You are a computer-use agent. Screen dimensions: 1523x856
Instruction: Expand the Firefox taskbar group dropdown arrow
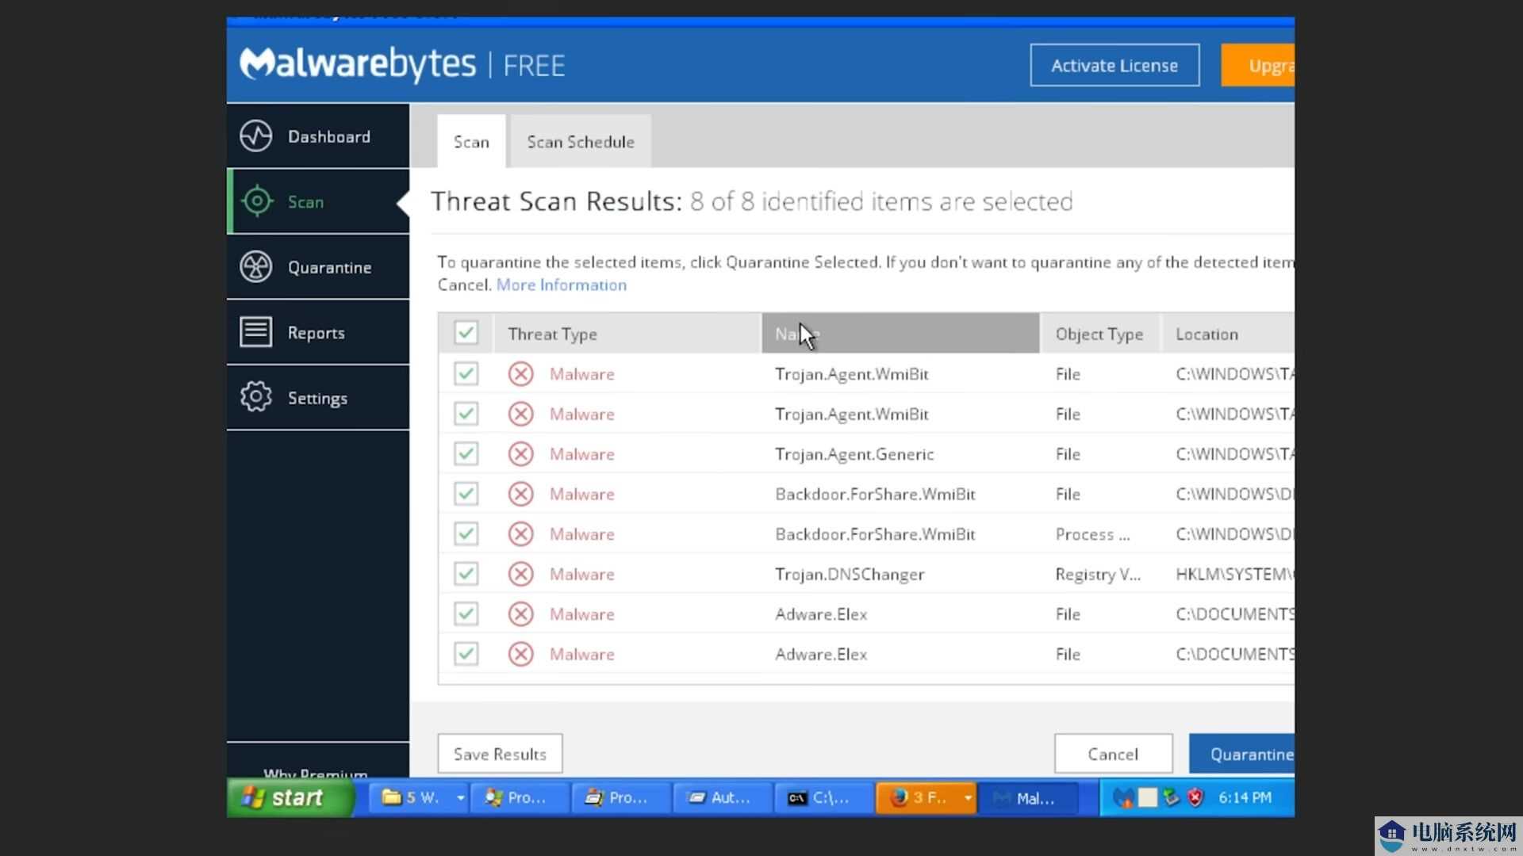coord(968,797)
